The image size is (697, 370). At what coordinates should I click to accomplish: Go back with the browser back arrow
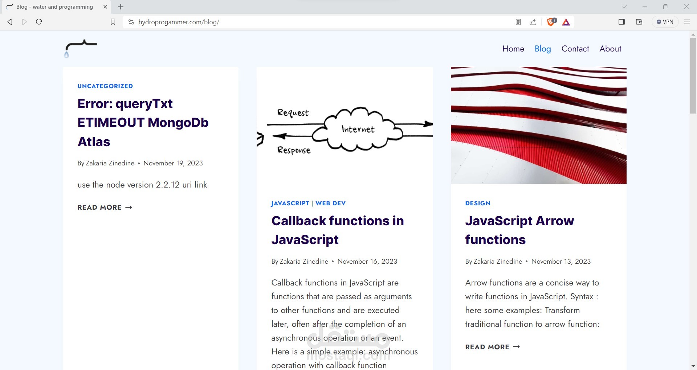tap(10, 22)
